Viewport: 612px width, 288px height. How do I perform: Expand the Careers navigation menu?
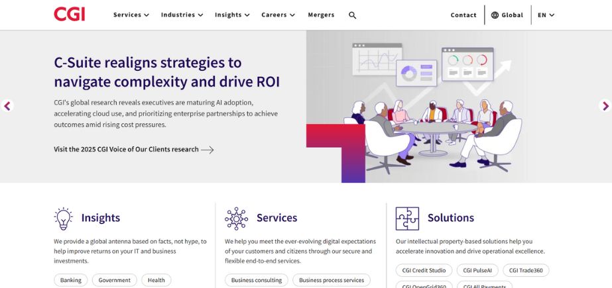278,15
